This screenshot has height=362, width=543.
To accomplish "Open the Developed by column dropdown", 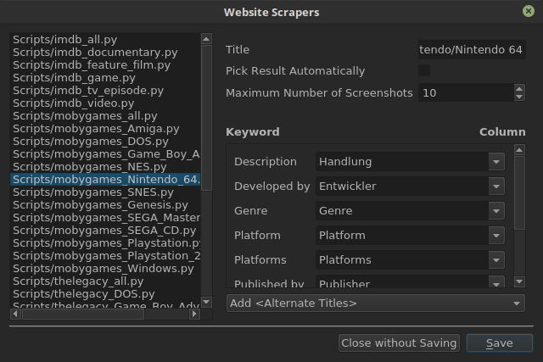I will tap(496, 187).
